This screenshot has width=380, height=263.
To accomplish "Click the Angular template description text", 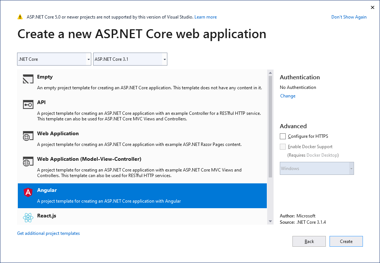I will (x=109, y=201).
